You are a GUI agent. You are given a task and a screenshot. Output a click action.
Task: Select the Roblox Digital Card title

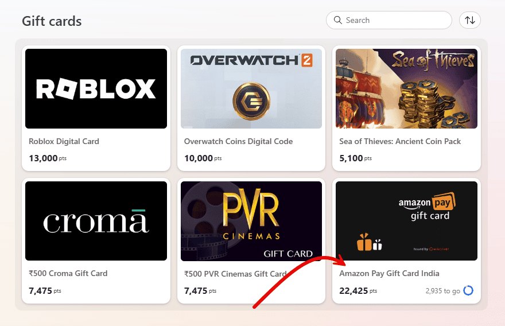tap(64, 141)
